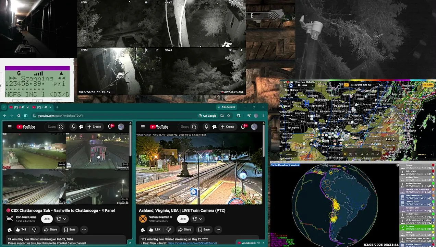Click the browser address bar URL
Screen dimensions: 436x247
(60, 116)
